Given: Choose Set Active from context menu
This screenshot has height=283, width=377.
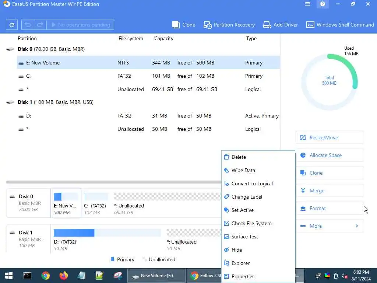Looking at the screenshot, I should point(258,210).
